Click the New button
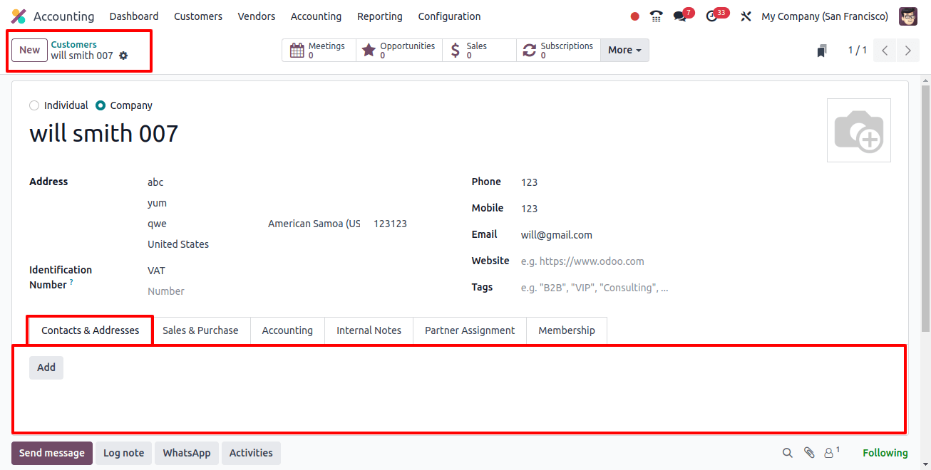Image resolution: width=931 pixels, height=470 pixels. pyautogui.click(x=29, y=50)
